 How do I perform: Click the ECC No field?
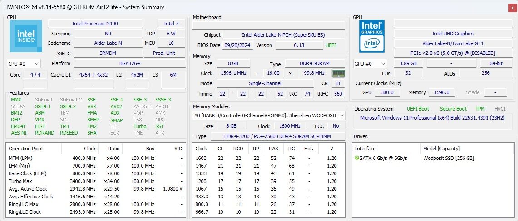(x=336, y=126)
